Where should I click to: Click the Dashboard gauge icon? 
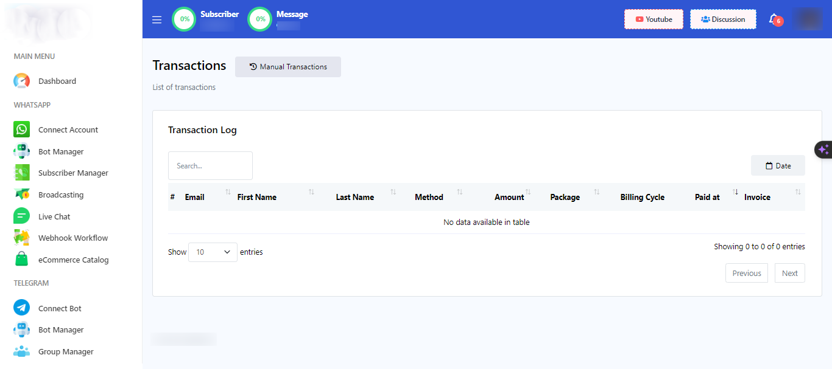point(22,81)
